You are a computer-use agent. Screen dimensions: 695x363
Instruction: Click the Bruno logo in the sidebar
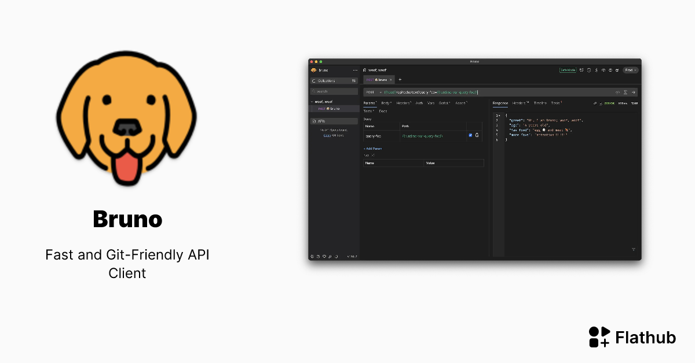coord(313,70)
